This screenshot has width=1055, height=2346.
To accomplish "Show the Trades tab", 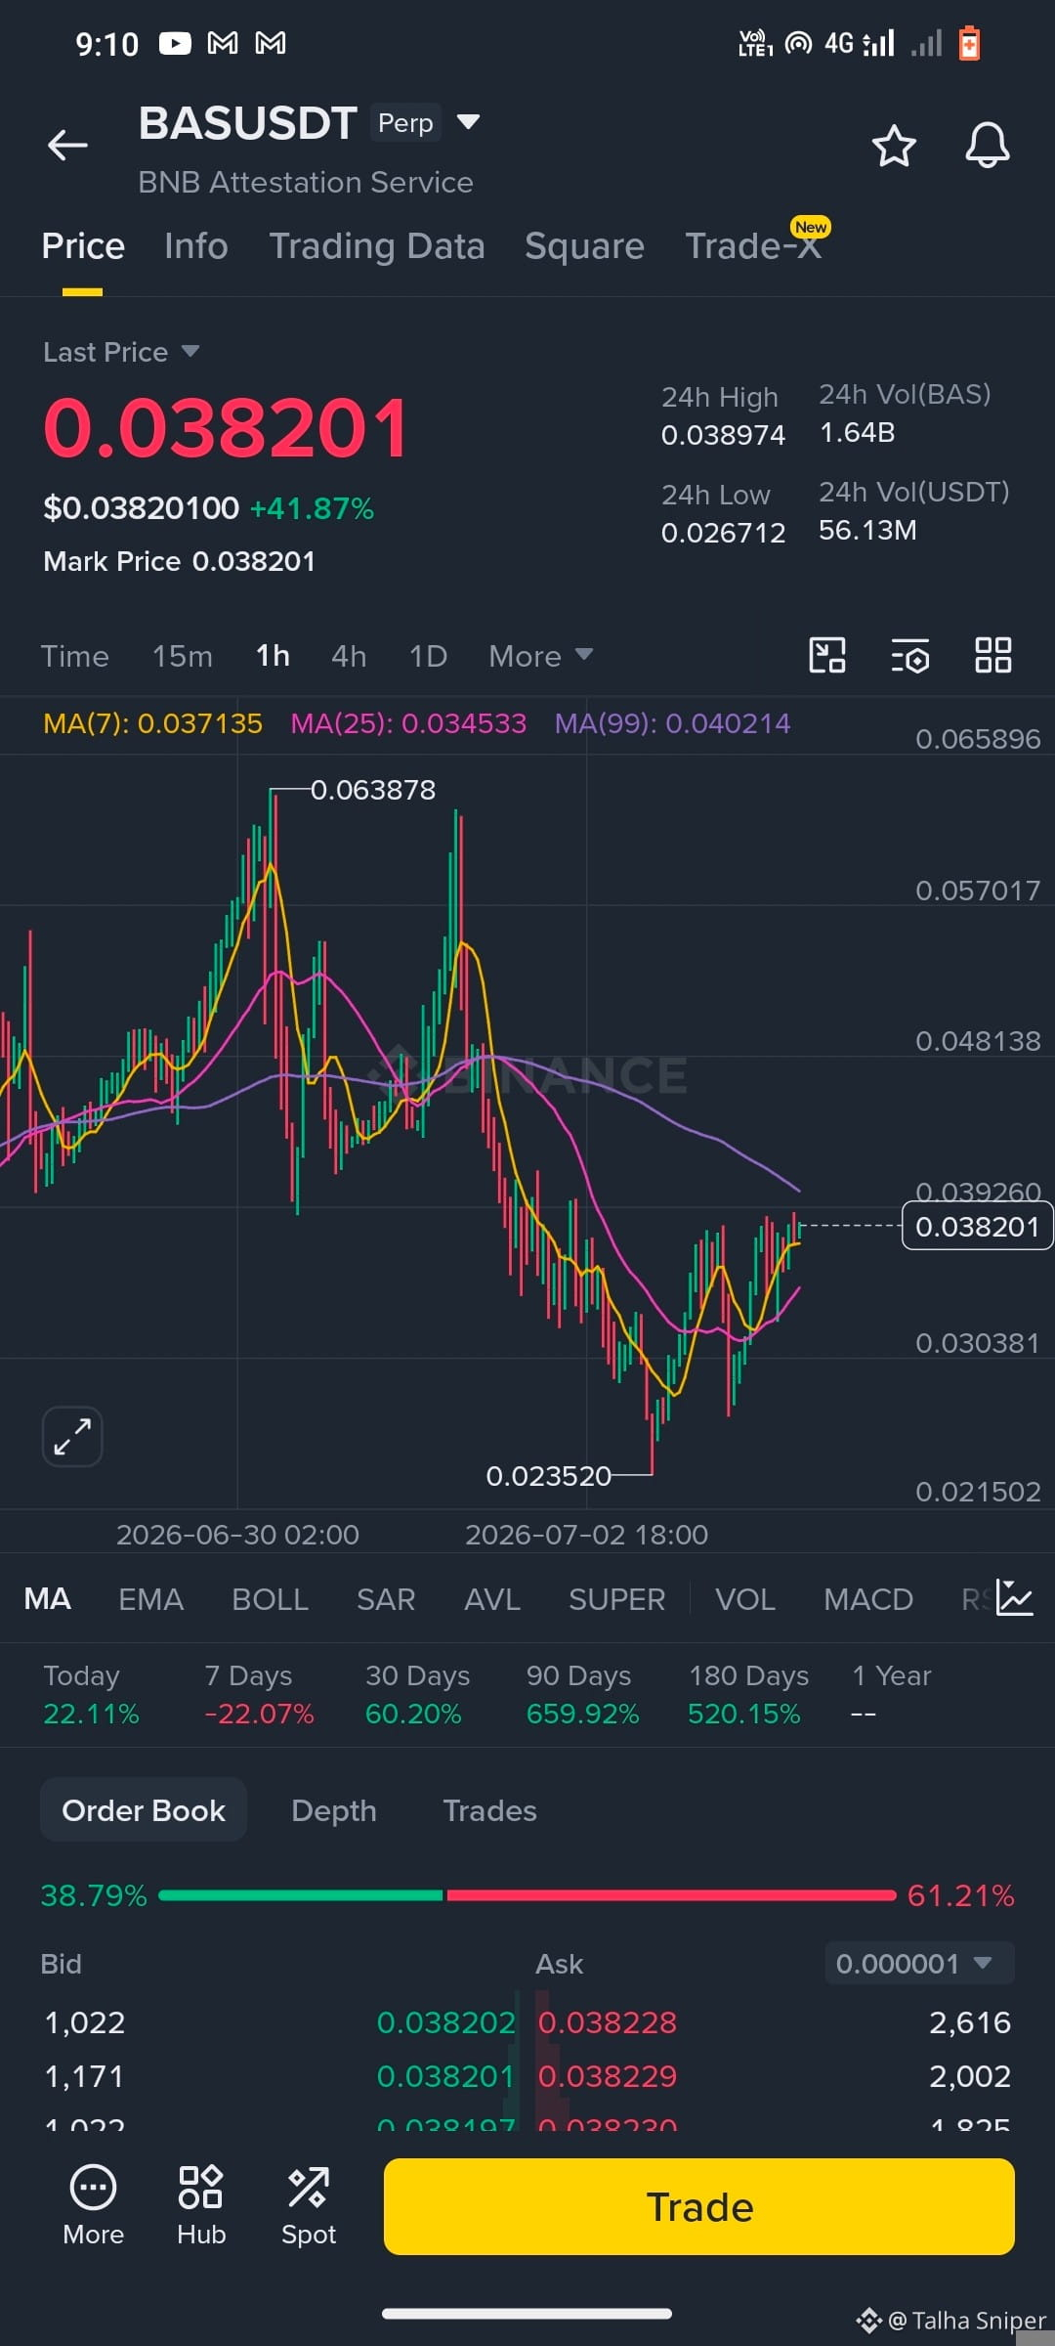I will pyautogui.click(x=489, y=1810).
